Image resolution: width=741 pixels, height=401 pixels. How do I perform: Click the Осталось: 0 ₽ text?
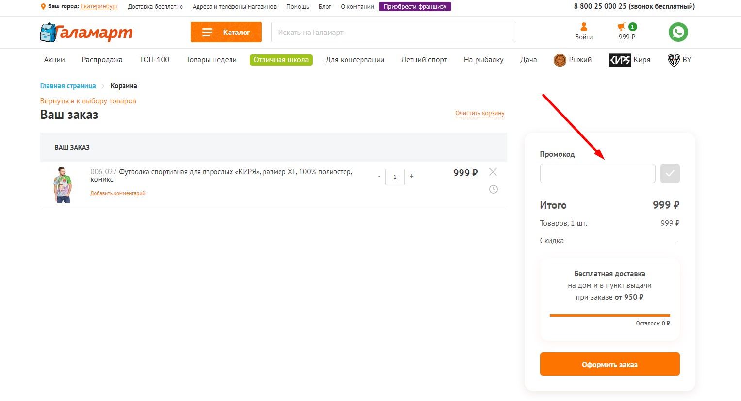pos(653,323)
